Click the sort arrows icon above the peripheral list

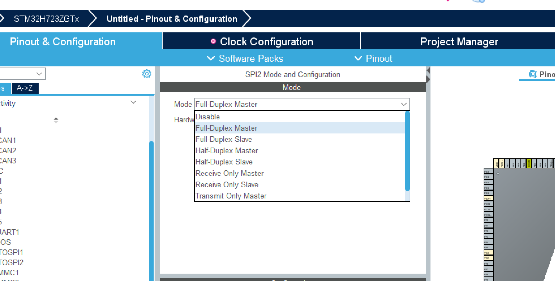pos(56,120)
